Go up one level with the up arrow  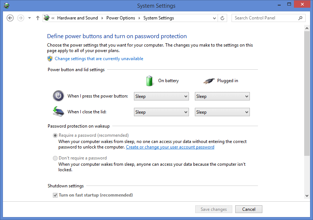37,18
